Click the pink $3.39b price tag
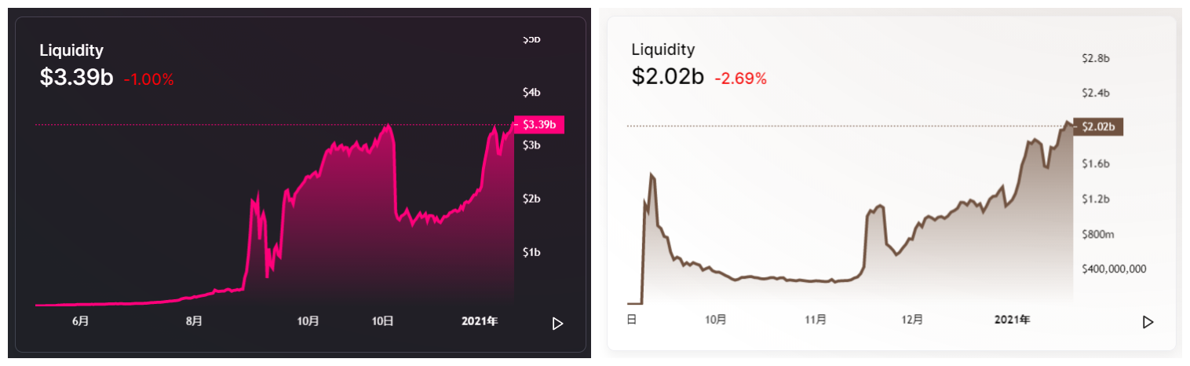This screenshot has height=366, width=1190. tap(538, 124)
